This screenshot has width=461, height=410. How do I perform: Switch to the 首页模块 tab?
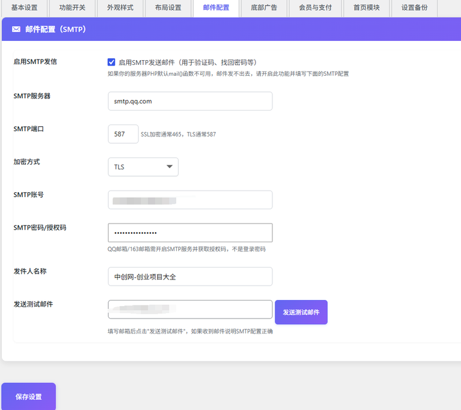[x=366, y=8]
